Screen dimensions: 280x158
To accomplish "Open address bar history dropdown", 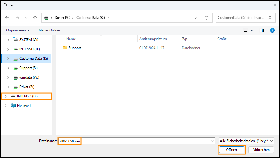I will tap(195, 18).
